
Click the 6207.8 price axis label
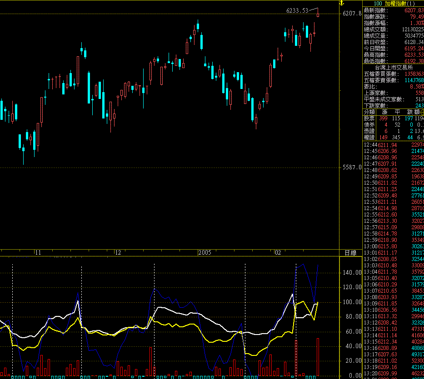(x=352, y=14)
